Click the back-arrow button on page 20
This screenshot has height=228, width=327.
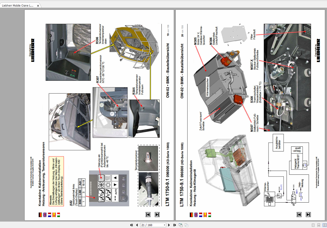click(299, 214)
